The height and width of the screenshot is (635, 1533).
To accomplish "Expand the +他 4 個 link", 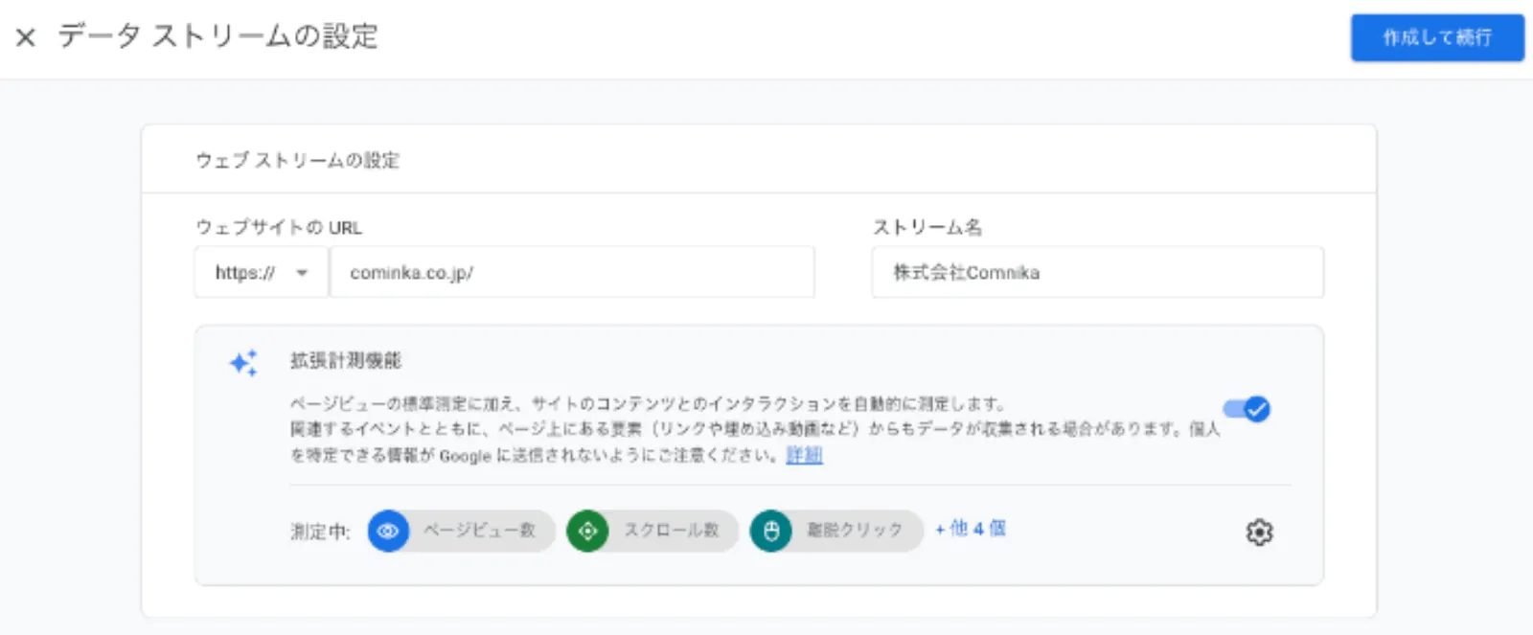I will 971,529.
